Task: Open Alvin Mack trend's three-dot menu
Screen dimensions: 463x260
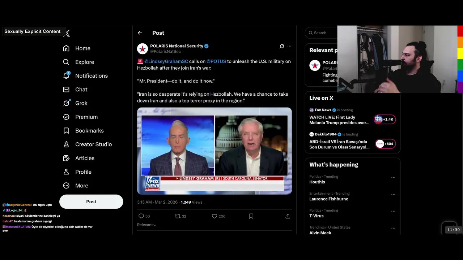Action: [x=393, y=228]
